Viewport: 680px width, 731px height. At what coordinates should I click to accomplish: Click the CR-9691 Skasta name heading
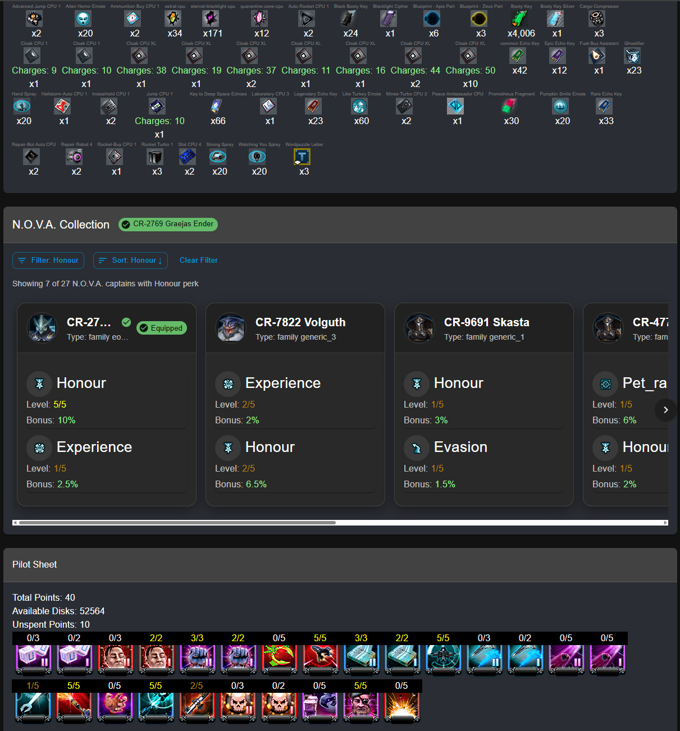pyautogui.click(x=487, y=322)
